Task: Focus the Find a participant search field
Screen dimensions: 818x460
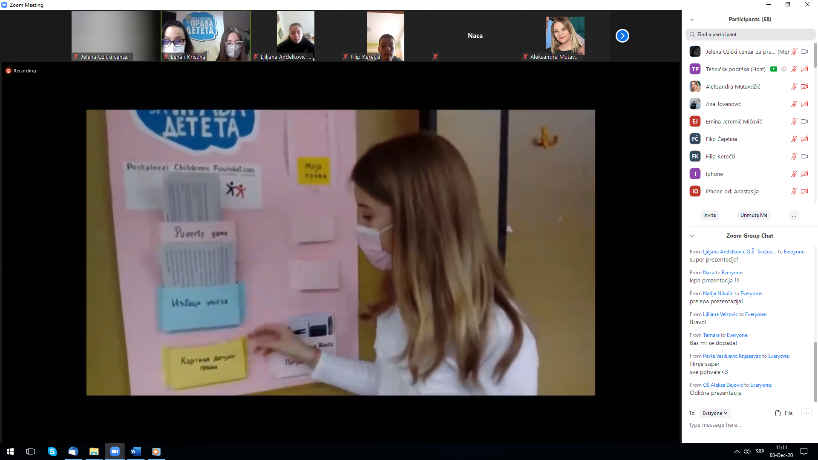Action: pos(750,34)
